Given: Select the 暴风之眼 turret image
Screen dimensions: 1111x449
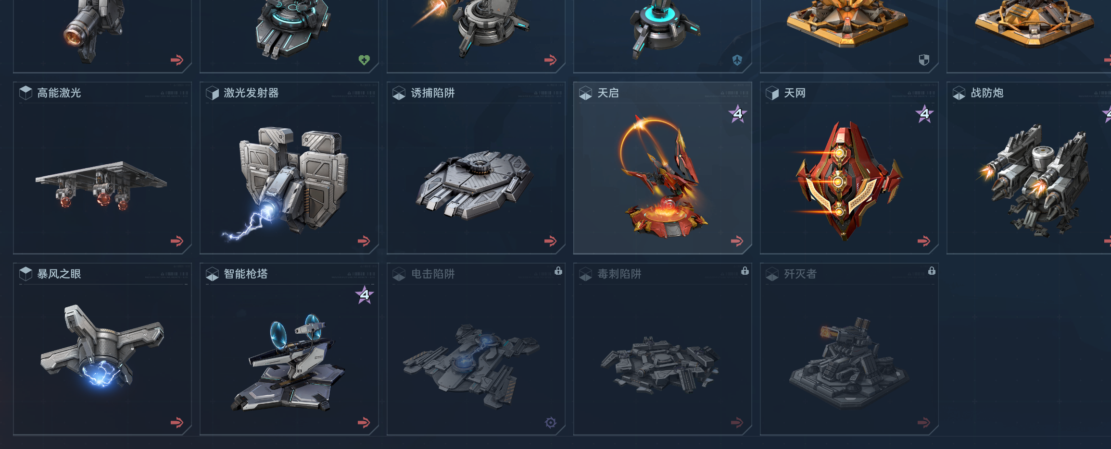Looking at the screenshot, I should [x=102, y=346].
